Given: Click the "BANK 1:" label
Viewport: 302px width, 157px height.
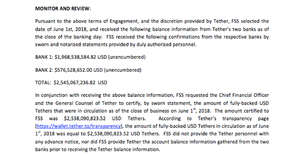Looking at the screenshot, I should click(44, 57).
